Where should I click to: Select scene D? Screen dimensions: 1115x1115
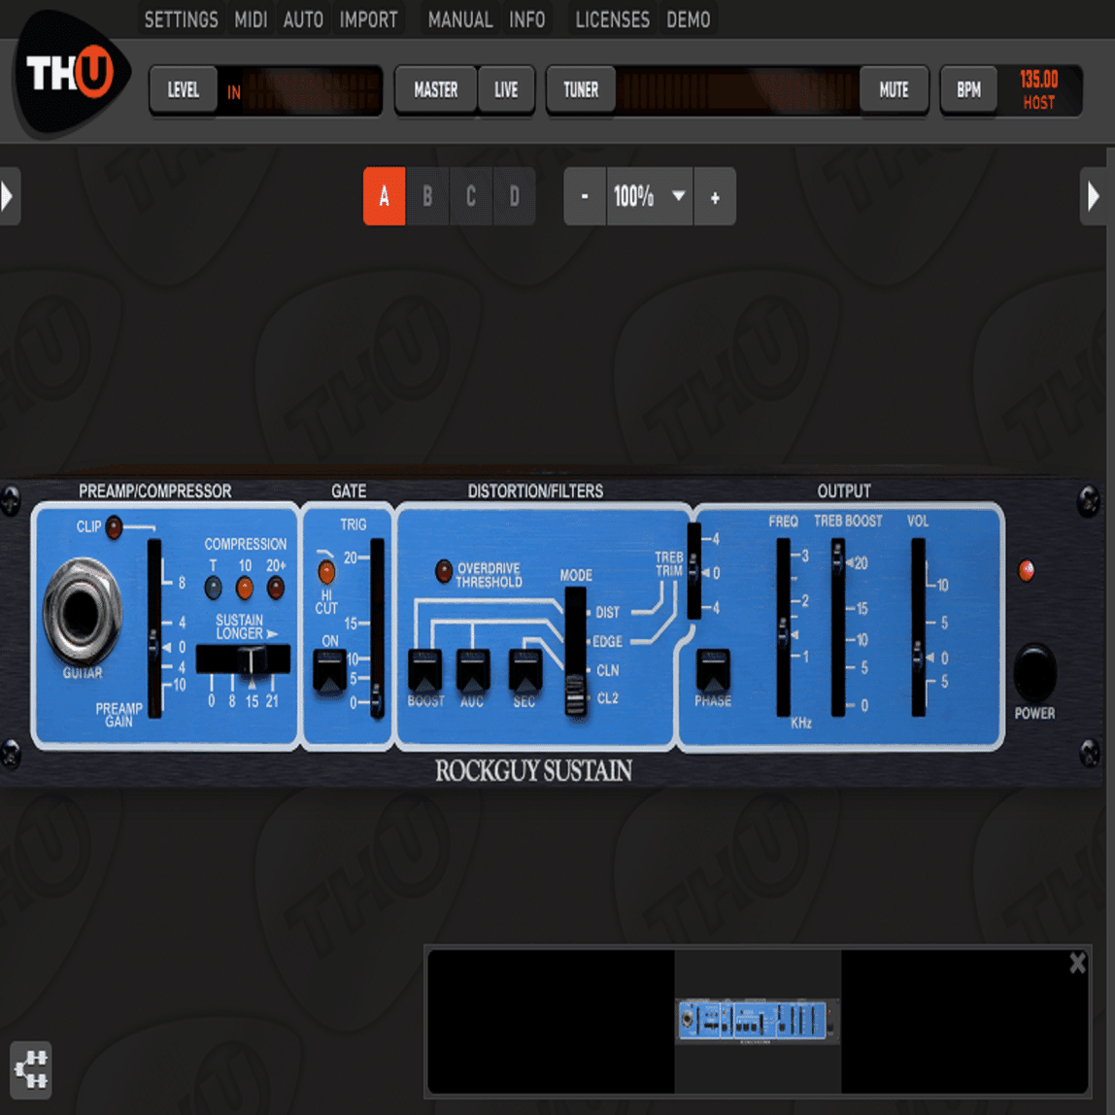pyautogui.click(x=514, y=196)
